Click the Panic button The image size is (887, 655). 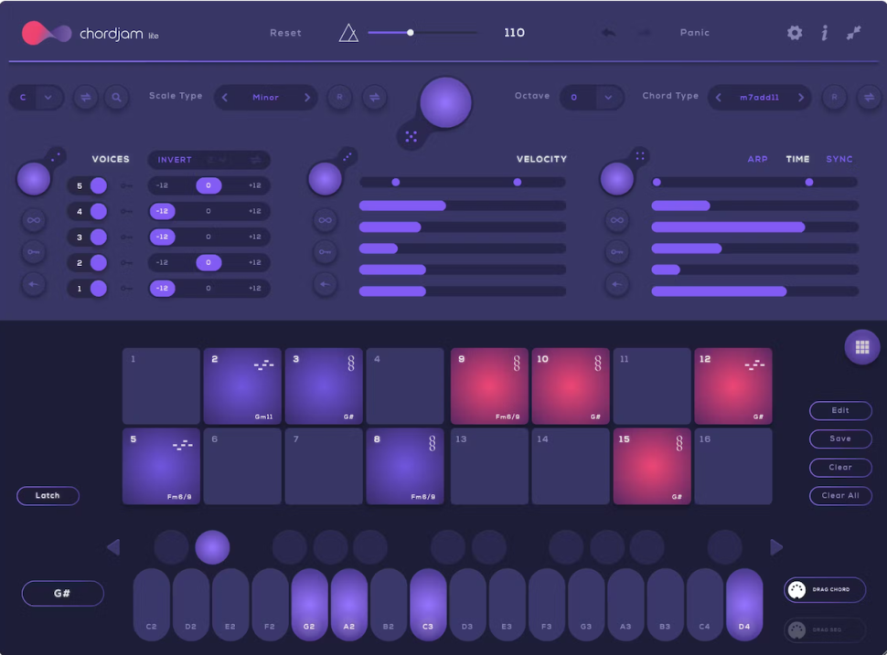click(694, 32)
